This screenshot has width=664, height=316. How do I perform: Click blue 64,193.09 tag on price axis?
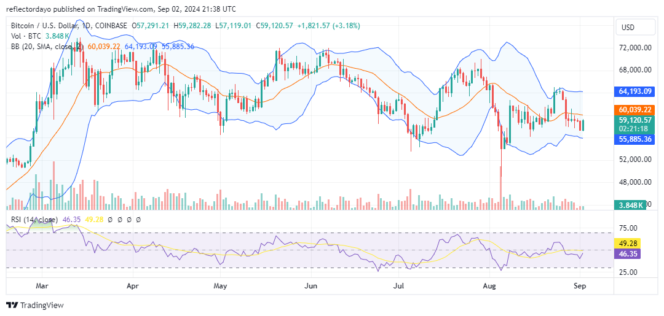634,91
